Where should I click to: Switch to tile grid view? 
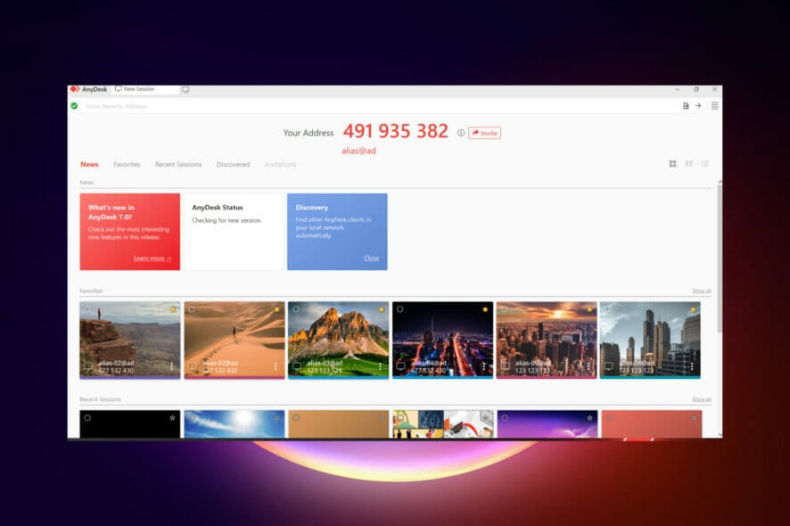point(672,164)
